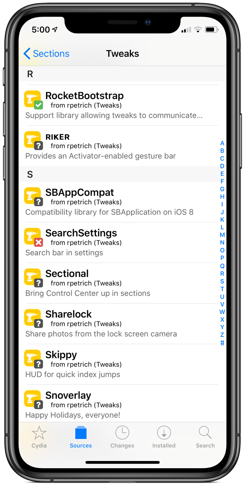
Task: Jump to letter T in index
Action: point(222,289)
